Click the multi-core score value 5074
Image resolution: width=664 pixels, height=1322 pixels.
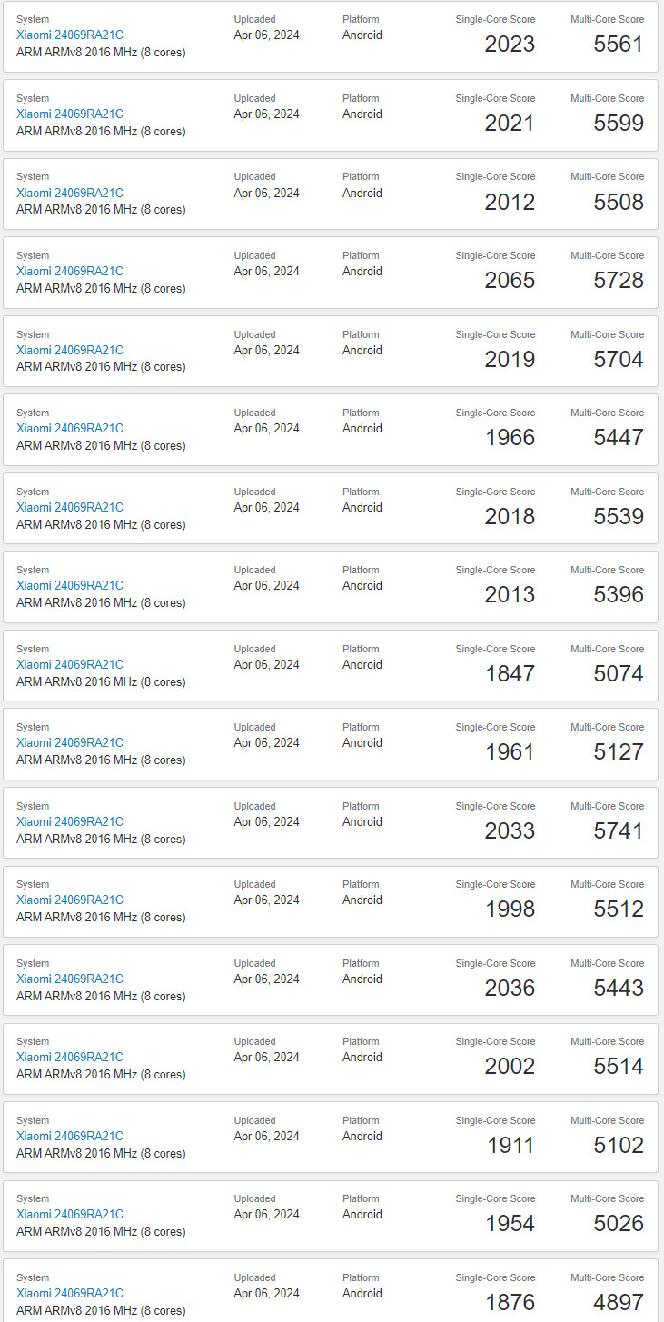point(619,673)
